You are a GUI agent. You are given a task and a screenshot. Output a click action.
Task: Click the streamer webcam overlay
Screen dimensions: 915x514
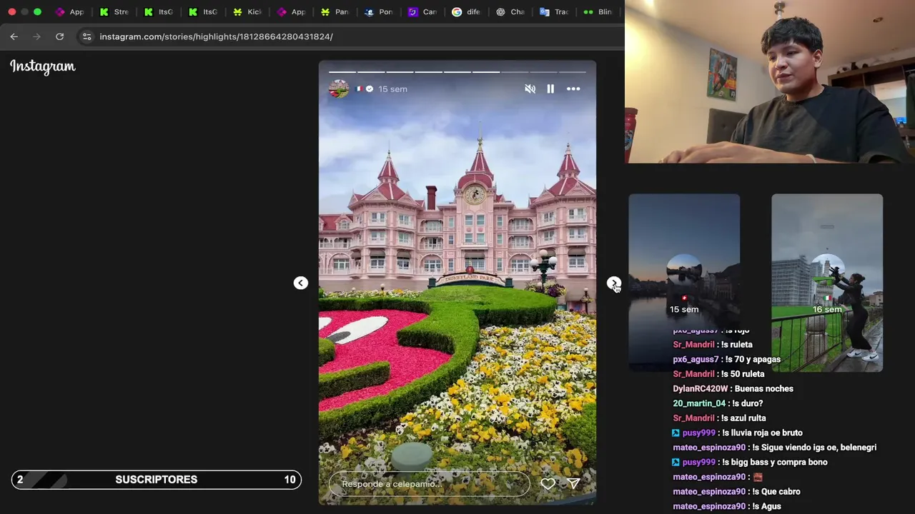770,82
